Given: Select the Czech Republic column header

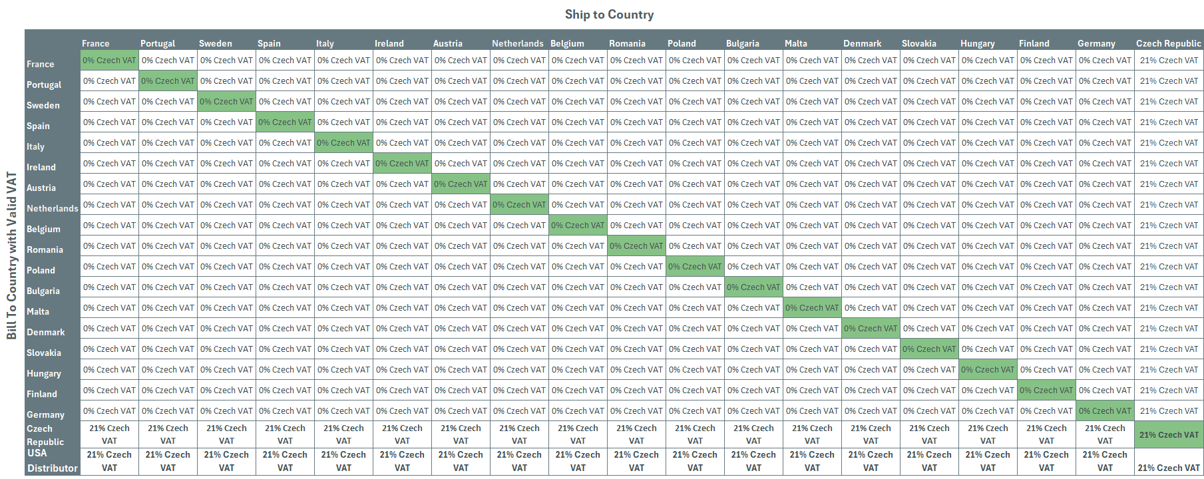Looking at the screenshot, I should [1169, 43].
